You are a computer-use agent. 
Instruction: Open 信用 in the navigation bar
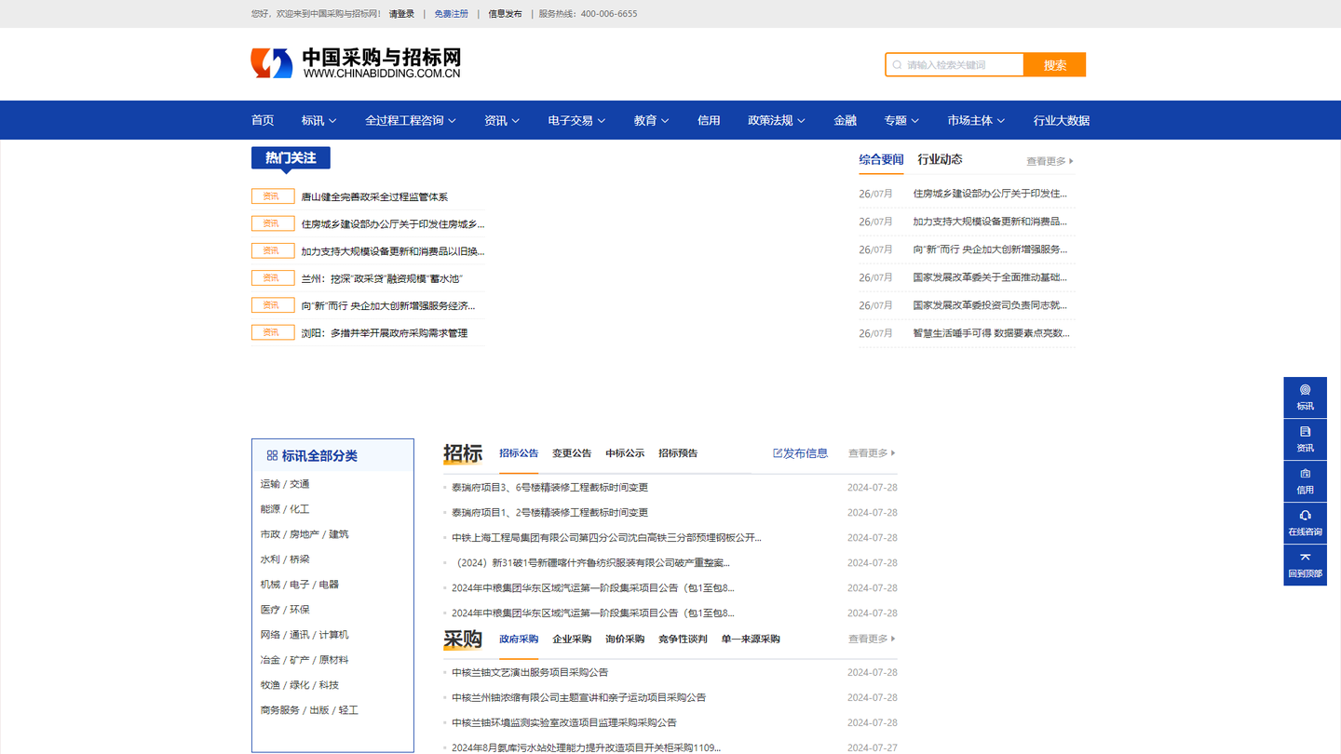pyautogui.click(x=709, y=120)
